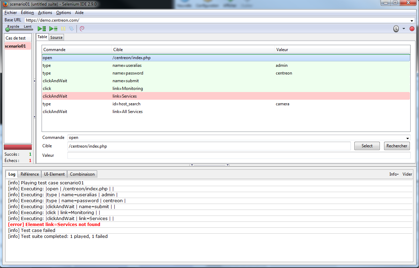Click the 'centreon' value cell
This screenshot has height=268, width=419.
click(284, 73)
